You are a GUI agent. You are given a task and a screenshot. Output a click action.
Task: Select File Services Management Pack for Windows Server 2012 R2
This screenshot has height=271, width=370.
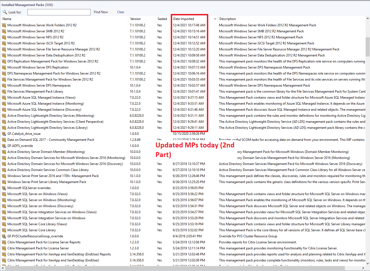click(x=50, y=79)
